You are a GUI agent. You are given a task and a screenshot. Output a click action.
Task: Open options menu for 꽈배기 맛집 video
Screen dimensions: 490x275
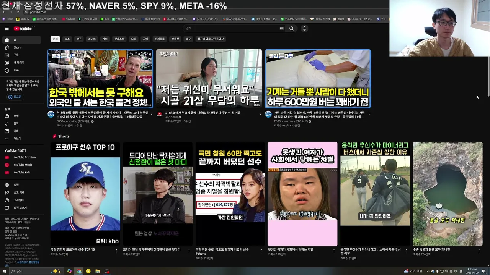[369, 113]
